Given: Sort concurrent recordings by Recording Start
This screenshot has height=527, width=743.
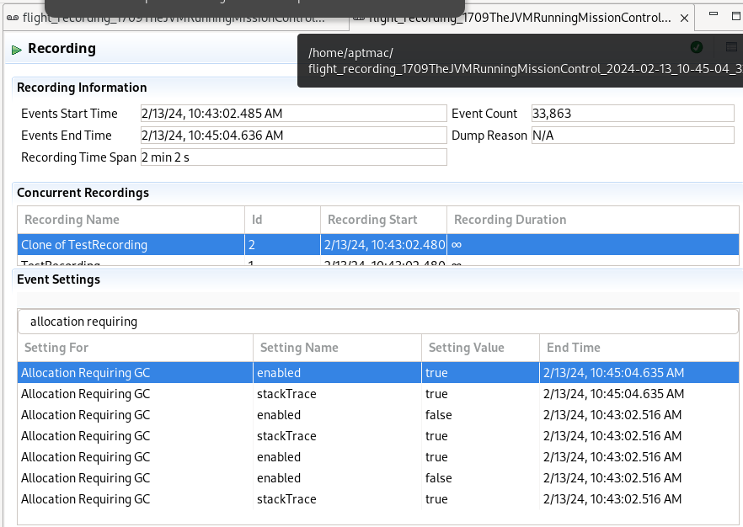Looking at the screenshot, I should [383, 220].
